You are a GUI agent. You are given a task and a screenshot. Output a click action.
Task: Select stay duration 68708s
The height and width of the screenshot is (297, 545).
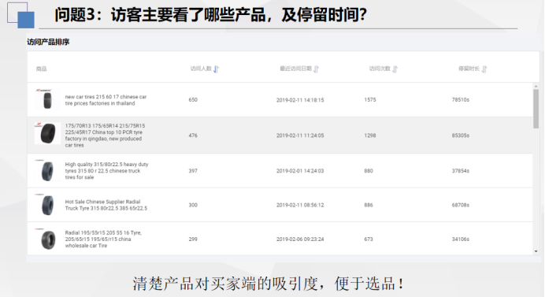(461, 205)
